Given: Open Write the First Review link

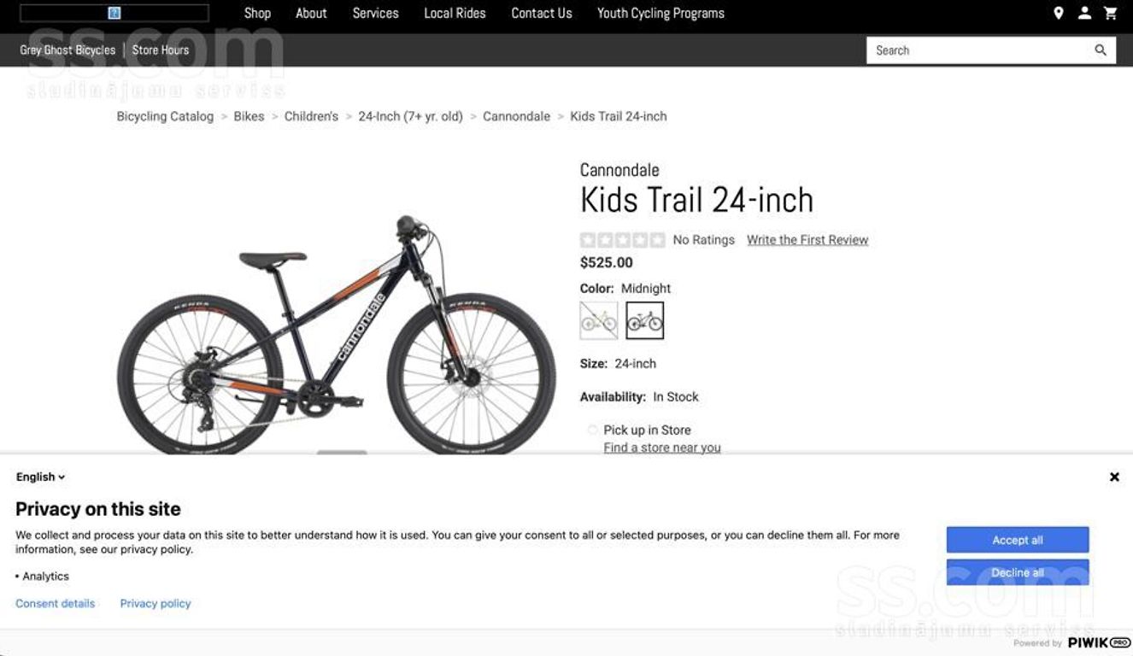Looking at the screenshot, I should coord(807,240).
